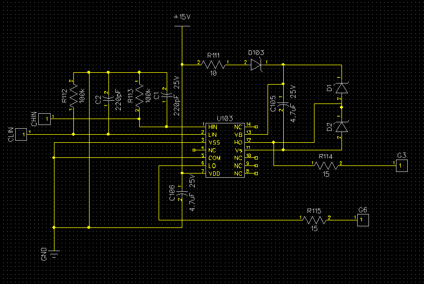Image resolution: width=424 pixels, height=284 pixels.
Task: Click diode D103 symbol
Action: coord(256,65)
